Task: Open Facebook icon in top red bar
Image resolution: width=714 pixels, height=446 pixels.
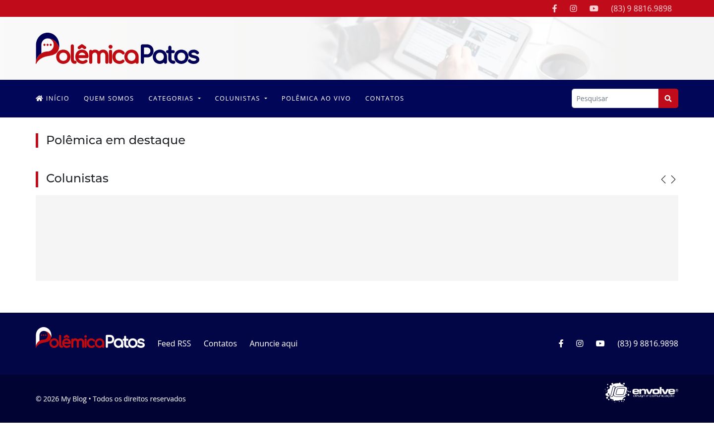Action: [x=554, y=8]
